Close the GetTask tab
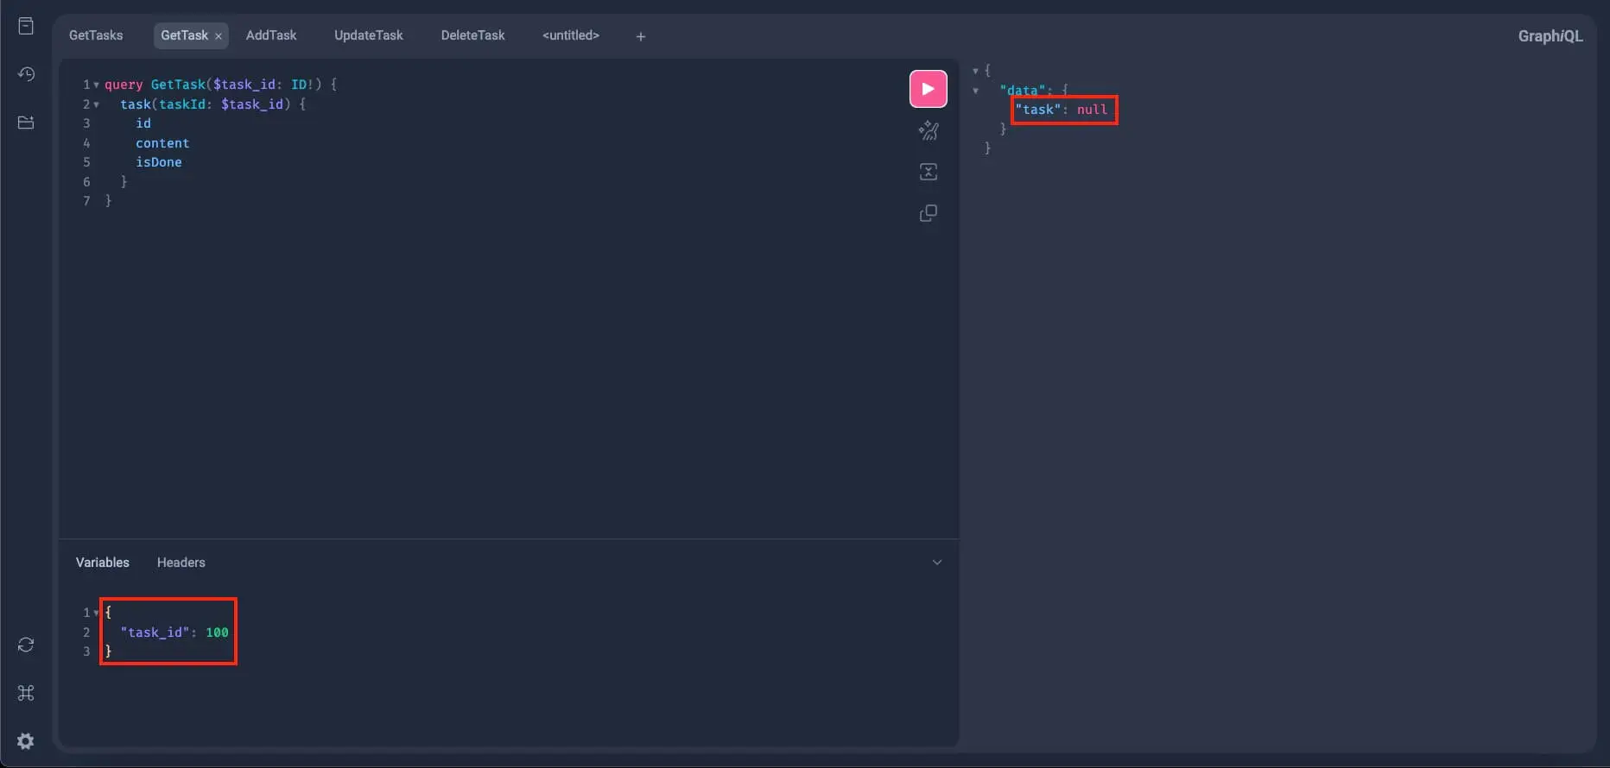Viewport: 1610px width, 768px height. (x=219, y=36)
